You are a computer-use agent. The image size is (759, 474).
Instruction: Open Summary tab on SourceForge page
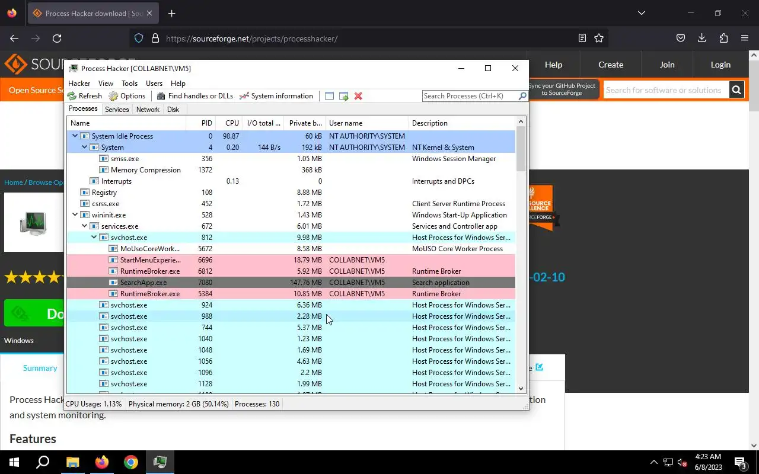coord(40,368)
